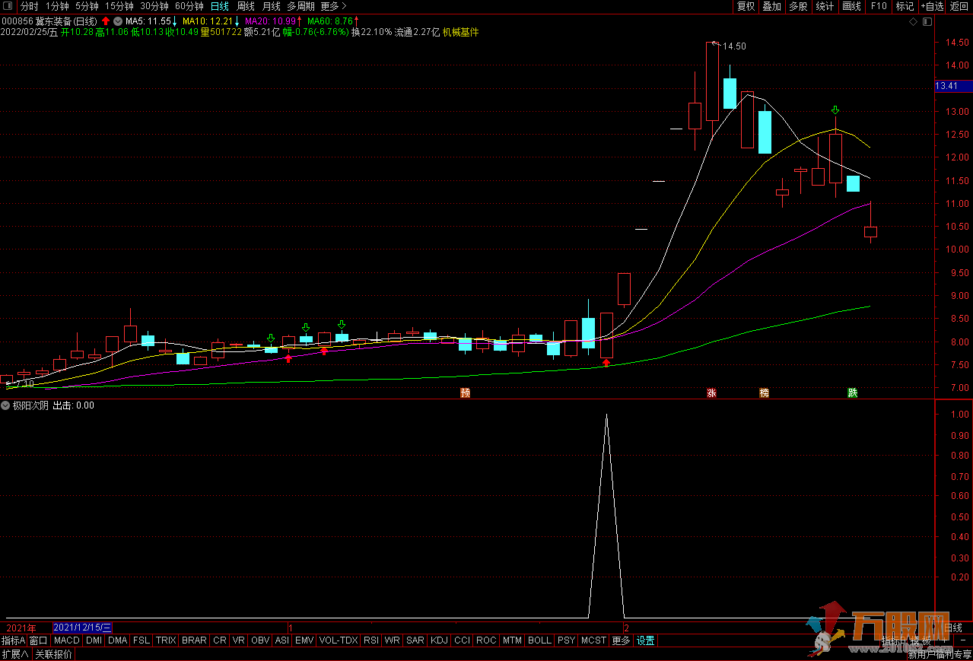973x661 pixels.
Task: Select the 月线 monthly chart tab
Action: tap(272, 6)
